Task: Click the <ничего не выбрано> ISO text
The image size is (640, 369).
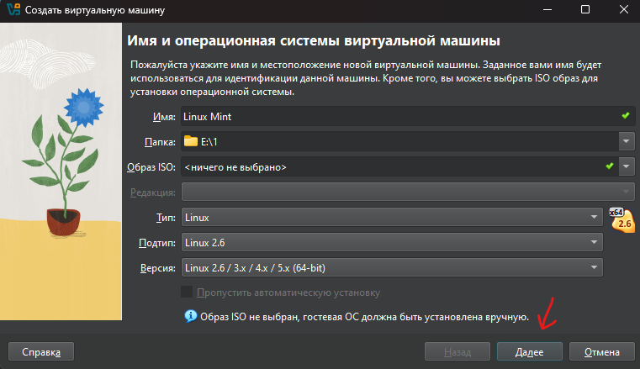Action: click(235, 167)
